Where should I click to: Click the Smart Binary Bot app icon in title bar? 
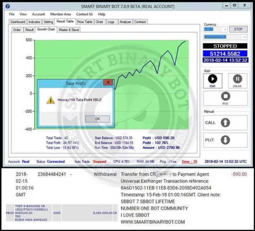[8, 6]
